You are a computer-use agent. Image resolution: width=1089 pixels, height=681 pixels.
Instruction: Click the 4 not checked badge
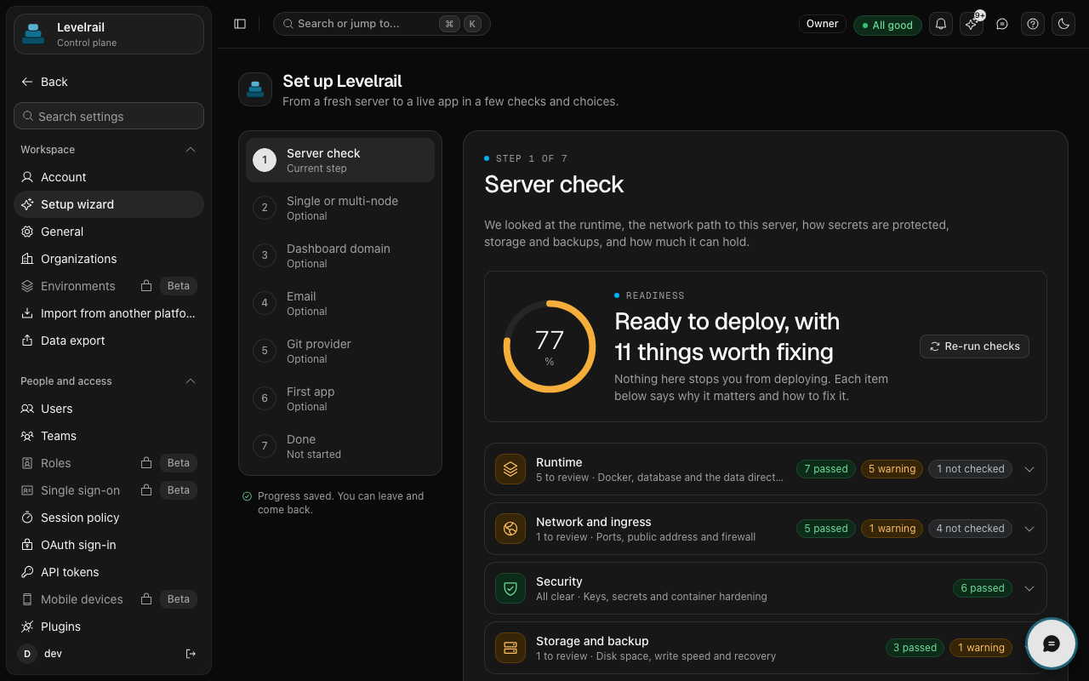(971, 529)
